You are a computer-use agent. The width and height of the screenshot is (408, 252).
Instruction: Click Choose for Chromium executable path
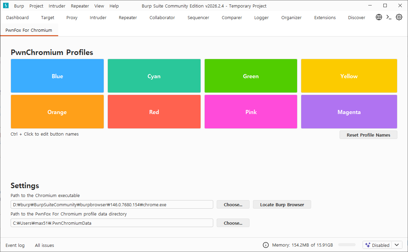coord(233,205)
